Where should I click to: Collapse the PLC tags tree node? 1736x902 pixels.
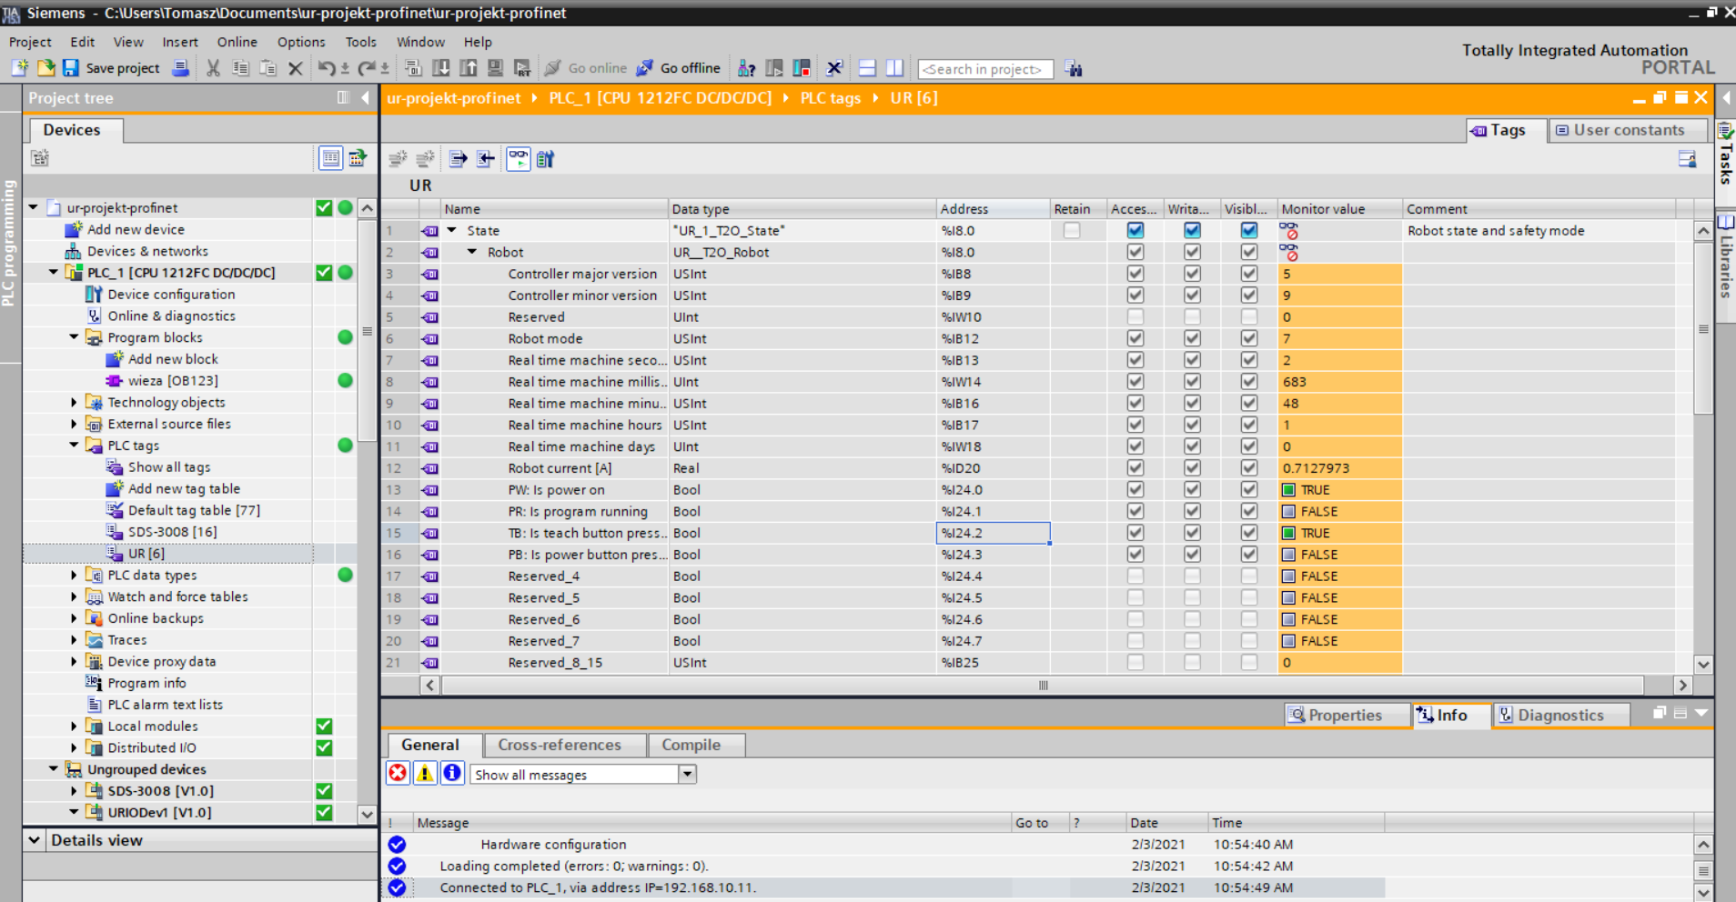pos(74,446)
